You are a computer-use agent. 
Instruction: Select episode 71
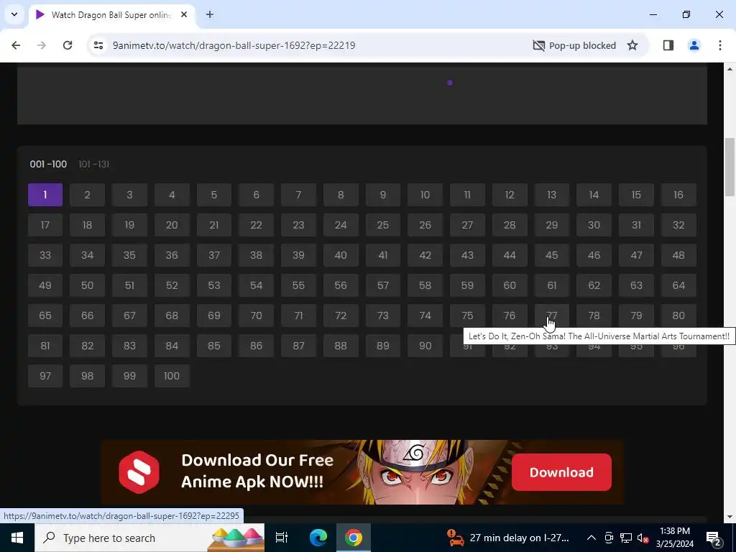tap(298, 316)
